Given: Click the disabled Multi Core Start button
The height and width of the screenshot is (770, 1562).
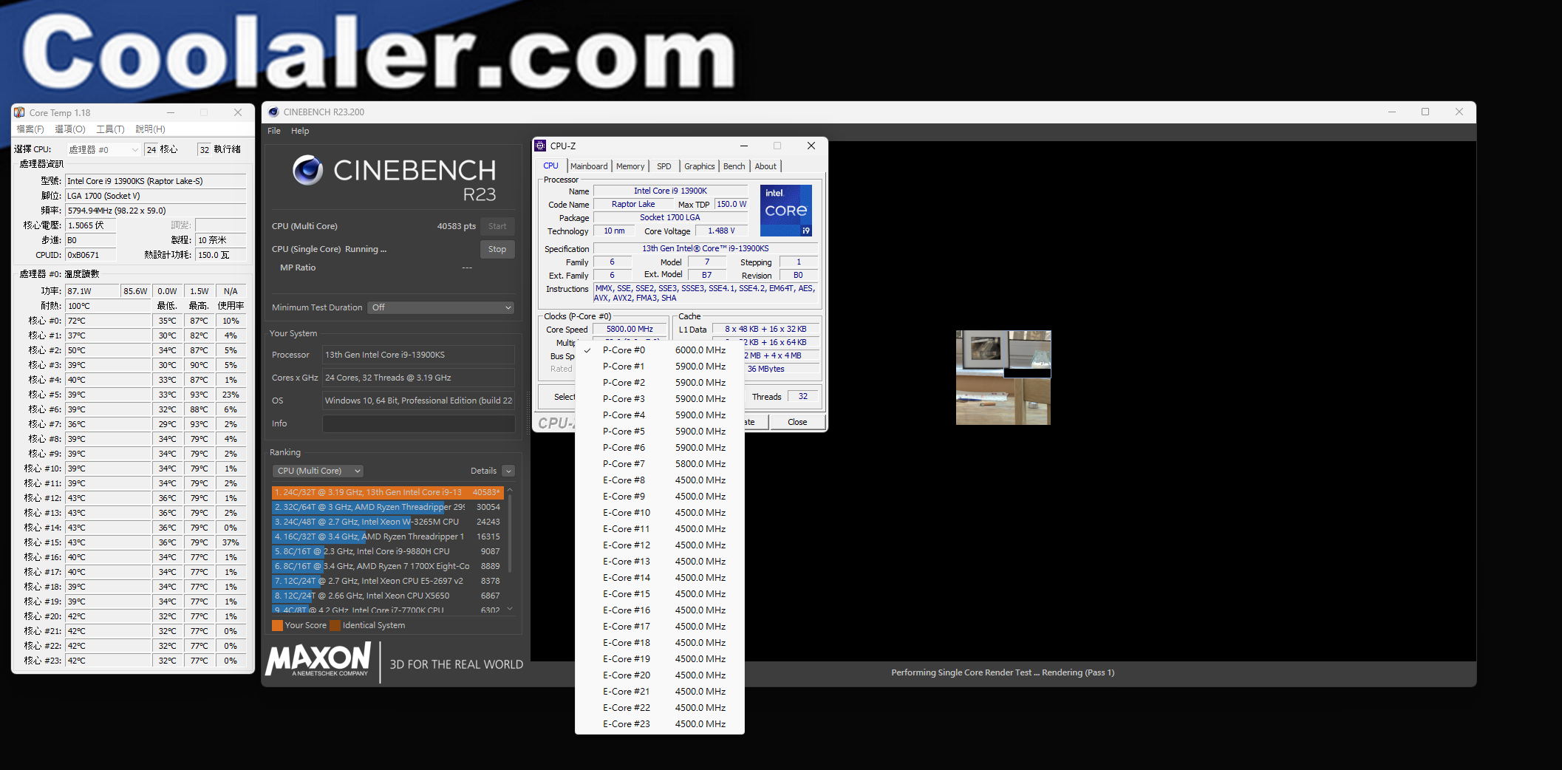Looking at the screenshot, I should pos(497,226).
